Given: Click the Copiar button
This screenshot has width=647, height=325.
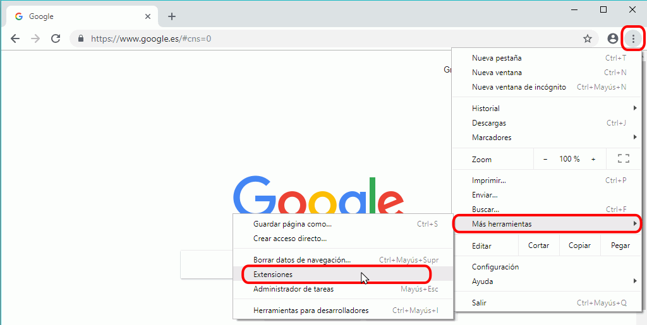Looking at the screenshot, I should (579, 245).
